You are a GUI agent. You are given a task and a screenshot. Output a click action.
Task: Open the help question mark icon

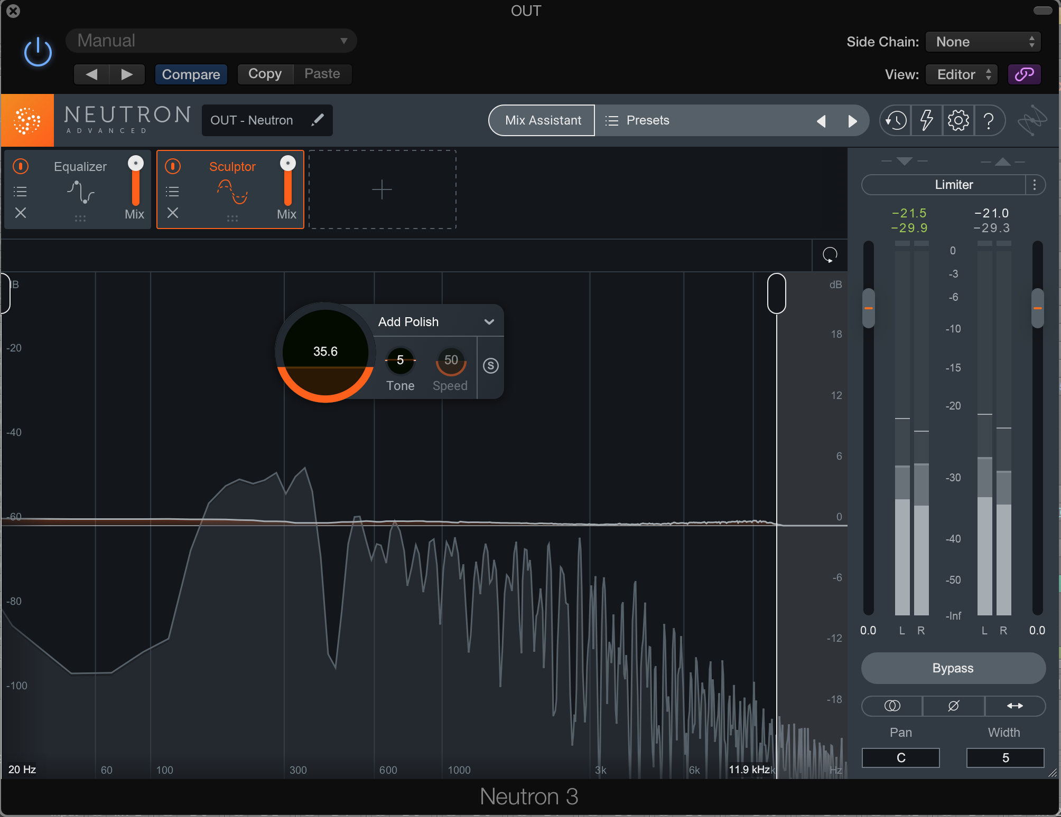tap(989, 121)
